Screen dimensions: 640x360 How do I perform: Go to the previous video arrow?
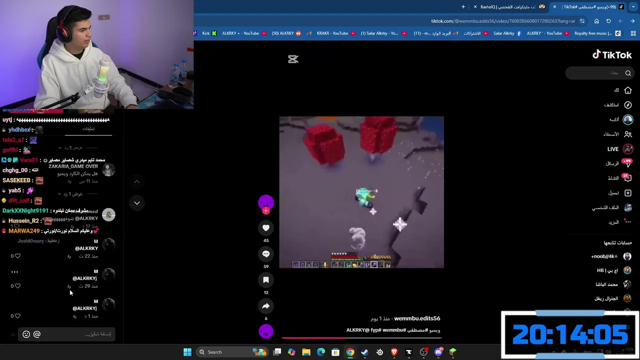(136, 181)
